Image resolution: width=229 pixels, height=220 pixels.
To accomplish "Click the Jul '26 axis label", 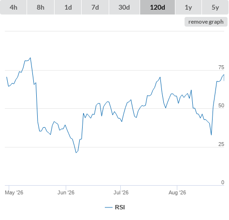I will (x=121, y=192).
